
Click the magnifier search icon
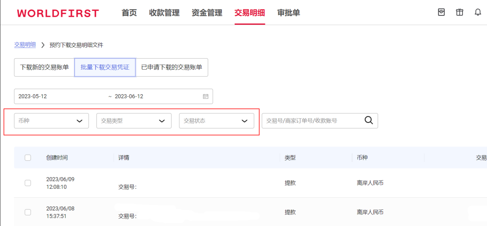point(368,120)
